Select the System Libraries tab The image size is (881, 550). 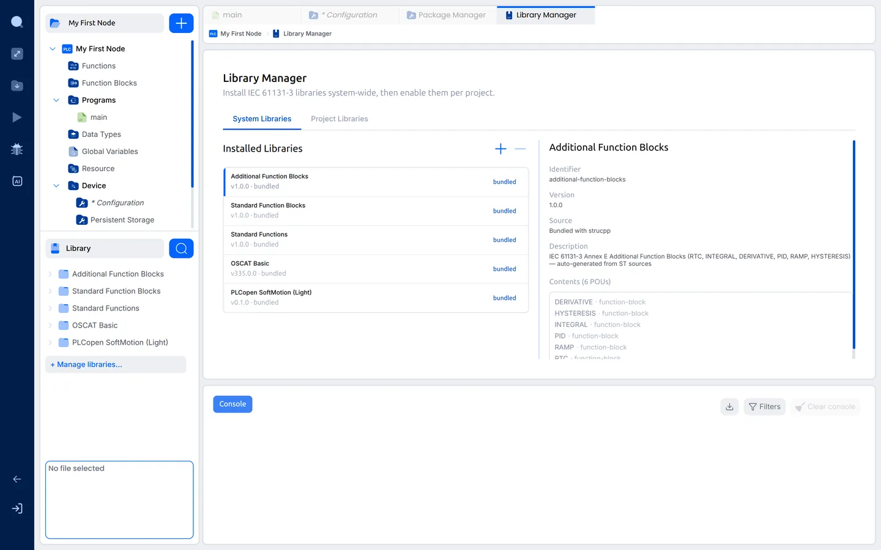point(262,119)
